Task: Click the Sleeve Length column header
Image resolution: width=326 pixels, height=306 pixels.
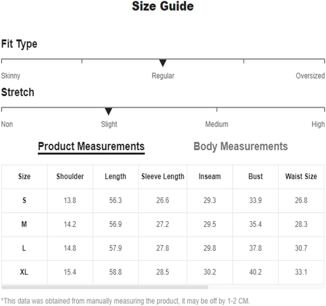Action: (162, 177)
